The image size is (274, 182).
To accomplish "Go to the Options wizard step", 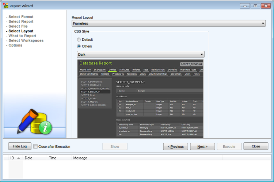I will point(15,45).
